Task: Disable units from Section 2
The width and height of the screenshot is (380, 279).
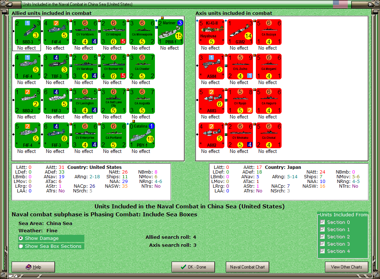Action: click(322, 237)
